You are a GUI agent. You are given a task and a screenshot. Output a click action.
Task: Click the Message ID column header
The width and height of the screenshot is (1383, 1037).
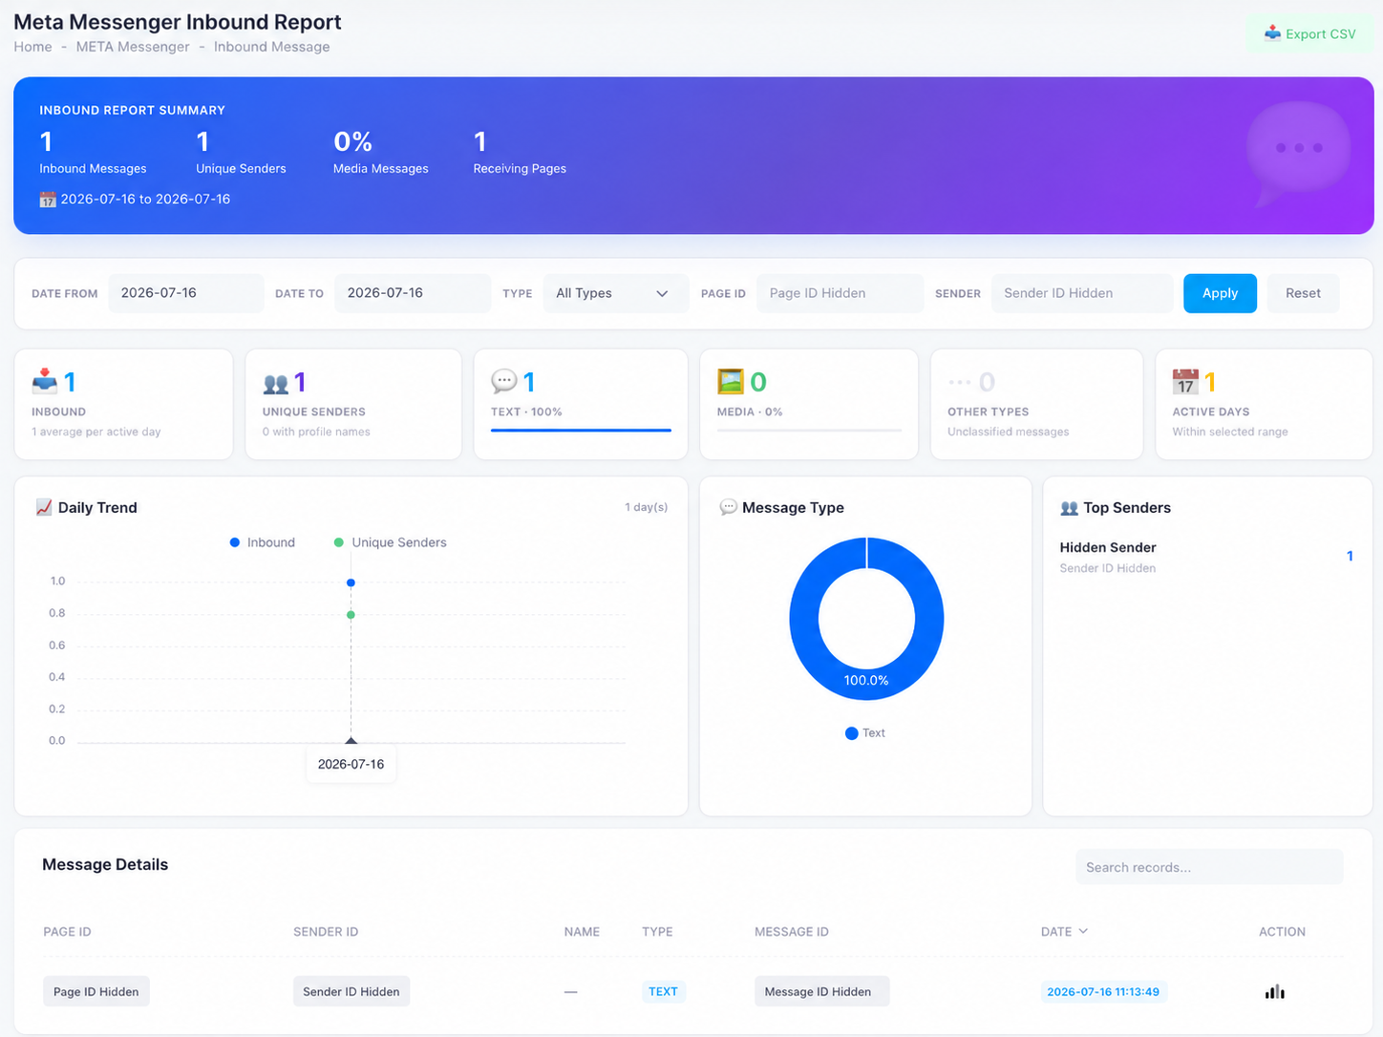792,932
